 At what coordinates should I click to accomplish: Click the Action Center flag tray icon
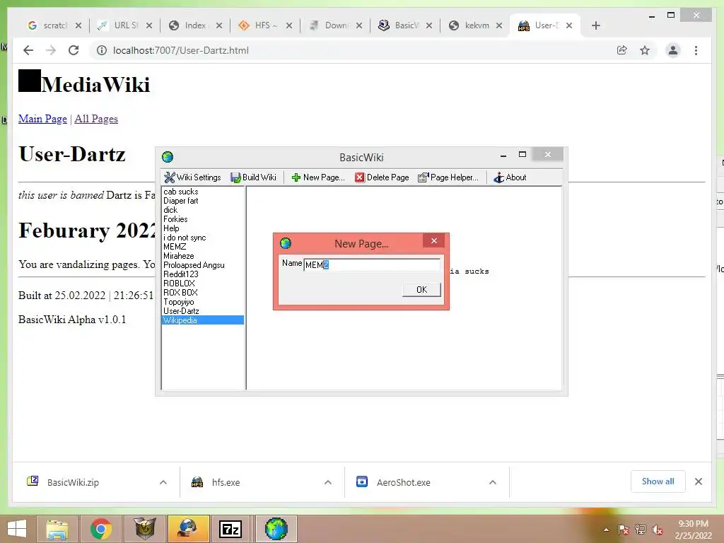coord(623,530)
